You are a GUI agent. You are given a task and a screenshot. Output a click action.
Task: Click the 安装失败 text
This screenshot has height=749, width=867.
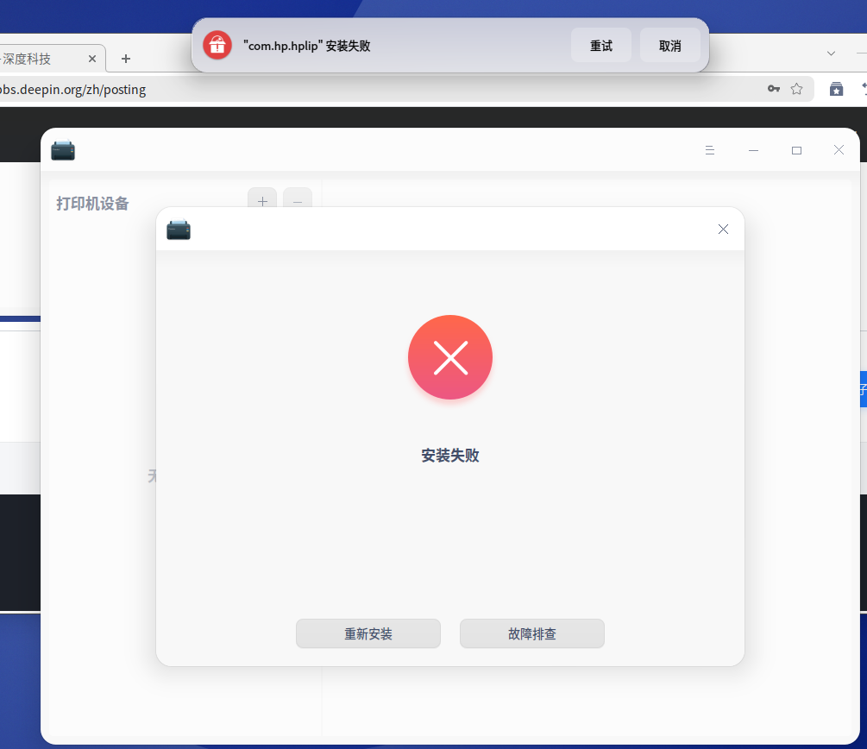(450, 456)
